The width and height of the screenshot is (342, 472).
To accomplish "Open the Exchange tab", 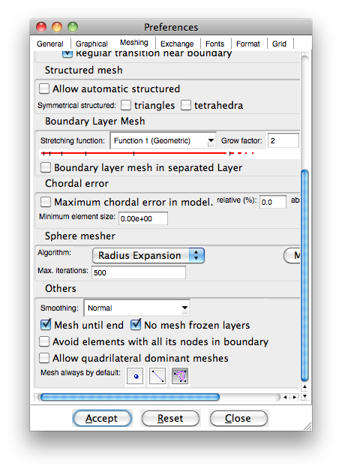I will (177, 44).
